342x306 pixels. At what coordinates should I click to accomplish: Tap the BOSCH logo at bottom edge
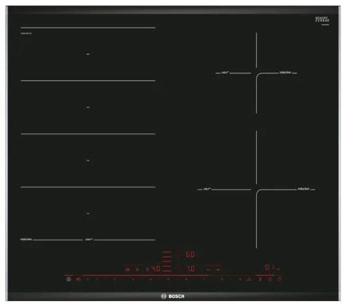[x=173, y=296]
